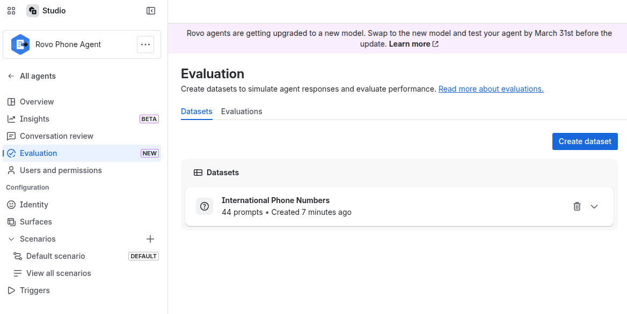Delete the International Phone Numbers dataset
This screenshot has height=314, width=627.
(577, 206)
